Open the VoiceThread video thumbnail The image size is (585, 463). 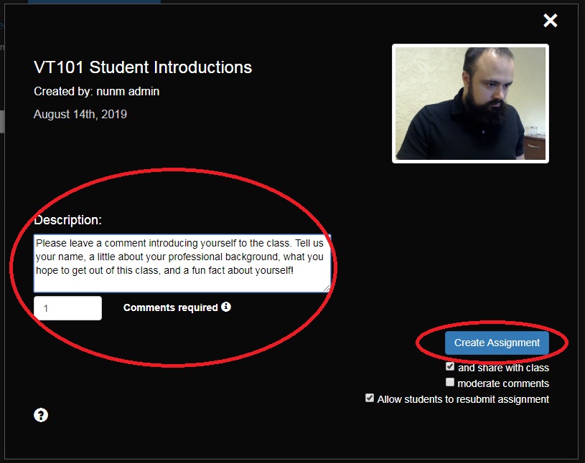click(470, 103)
